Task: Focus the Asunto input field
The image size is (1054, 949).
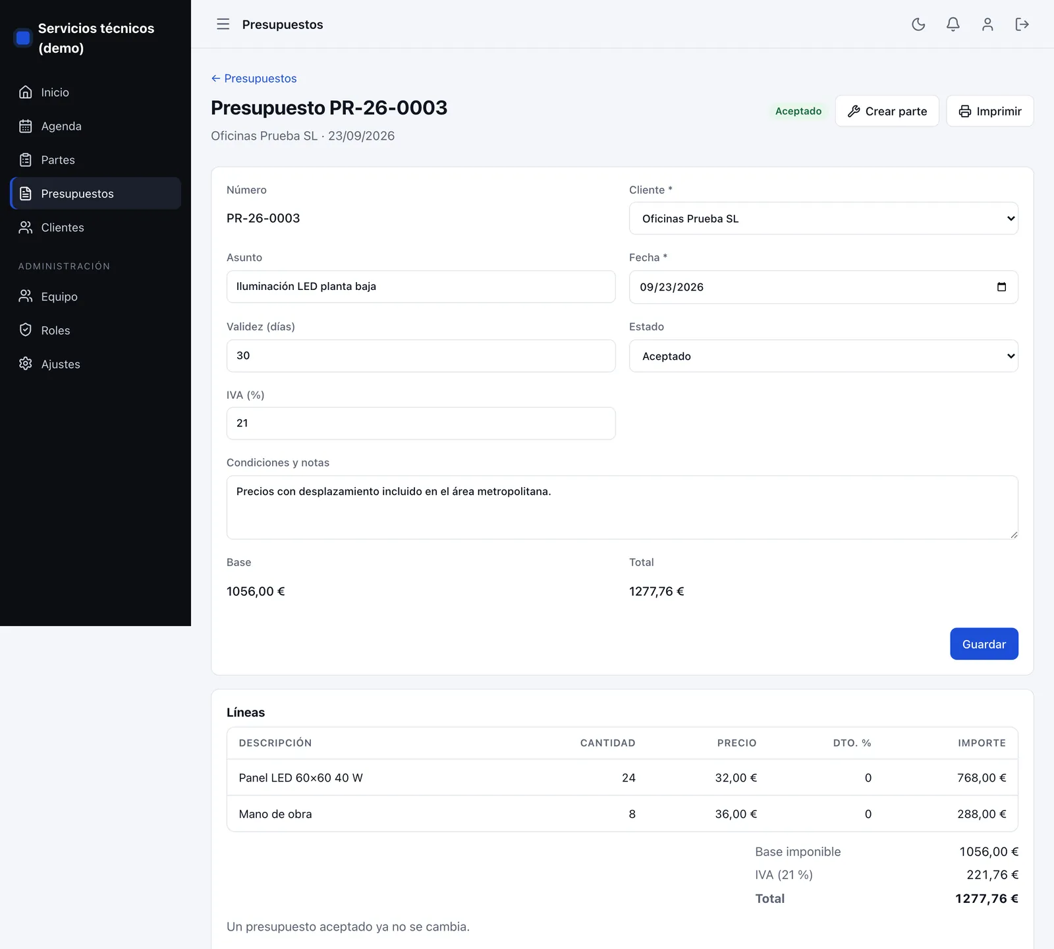Action: click(x=421, y=287)
